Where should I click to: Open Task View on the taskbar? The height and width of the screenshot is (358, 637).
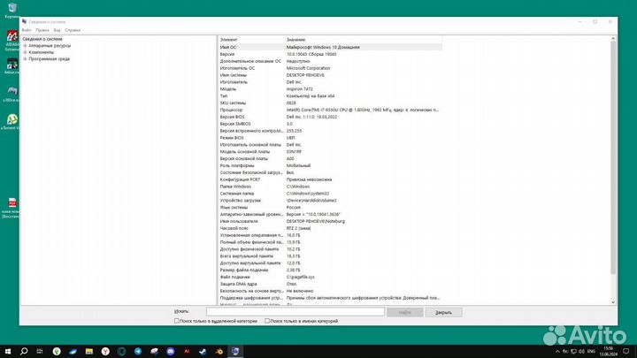point(40,351)
